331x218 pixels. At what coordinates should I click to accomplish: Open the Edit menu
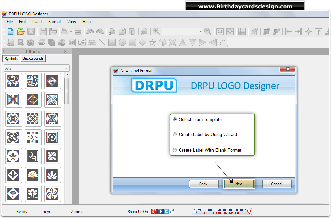click(x=22, y=22)
